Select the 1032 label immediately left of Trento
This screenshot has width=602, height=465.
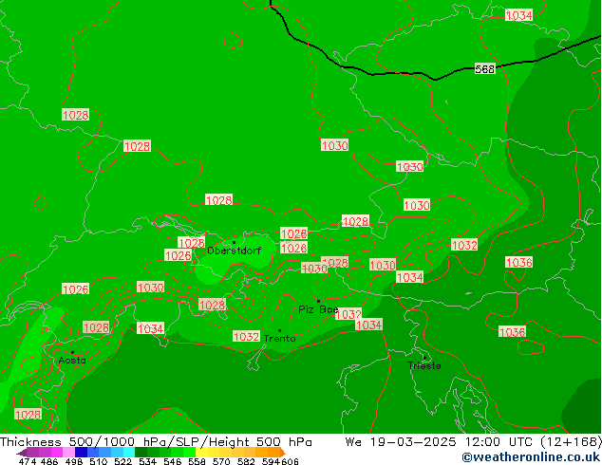click(247, 337)
